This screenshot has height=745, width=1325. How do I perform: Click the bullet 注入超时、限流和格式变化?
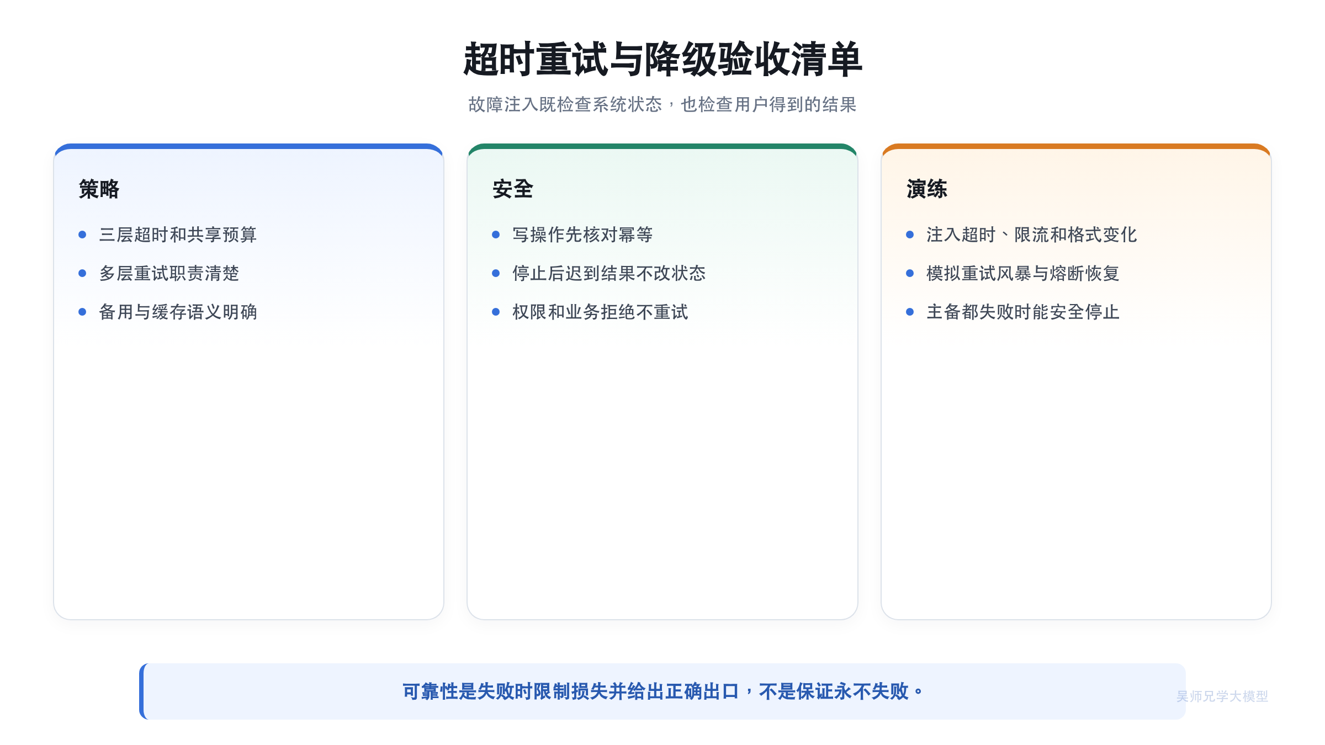pyautogui.click(x=1031, y=235)
